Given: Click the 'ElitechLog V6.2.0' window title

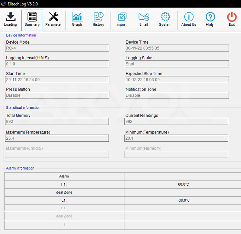Looking at the screenshot, I should coord(23,4).
